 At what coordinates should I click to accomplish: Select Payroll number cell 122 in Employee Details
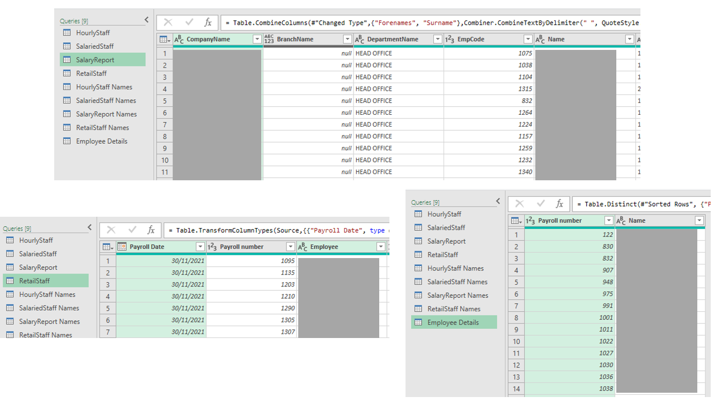(570, 234)
